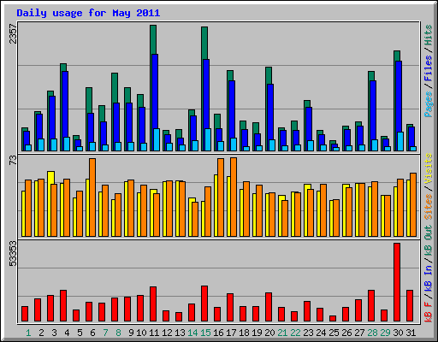Click the tallest red kB bar for day 30

coord(397,282)
